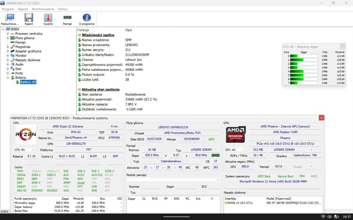Click the AMD Ryzen Z1 Extreme field

click(x=68, y=126)
